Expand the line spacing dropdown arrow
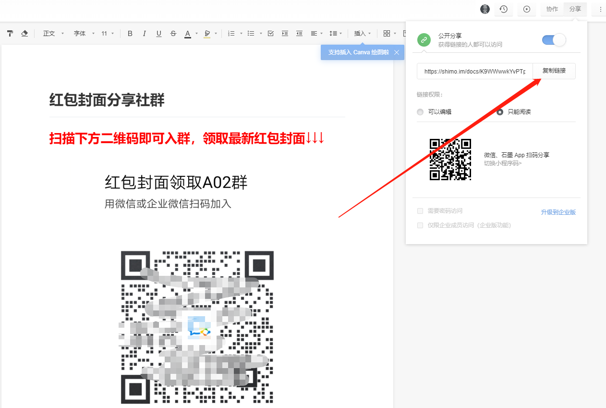Viewport: 606px width, 408px height. click(341, 34)
